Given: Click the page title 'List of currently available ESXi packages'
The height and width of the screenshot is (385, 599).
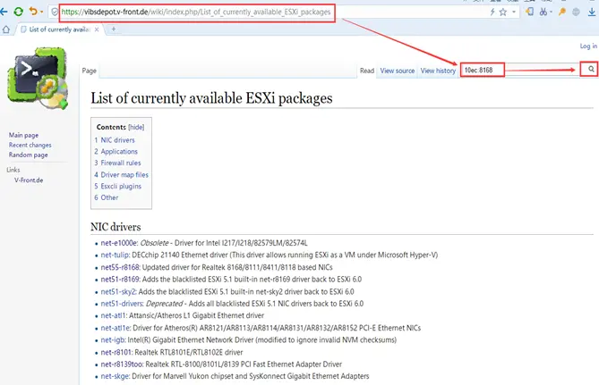Looking at the screenshot, I should (x=211, y=98).
